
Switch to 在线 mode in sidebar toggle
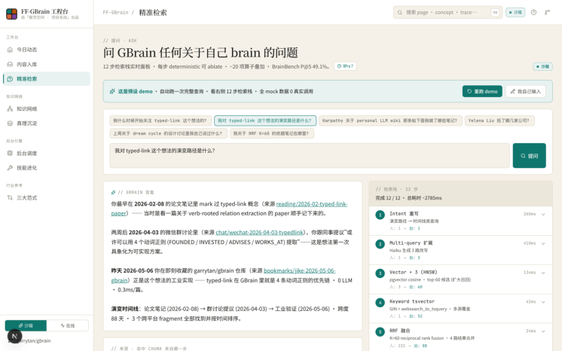(68, 325)
